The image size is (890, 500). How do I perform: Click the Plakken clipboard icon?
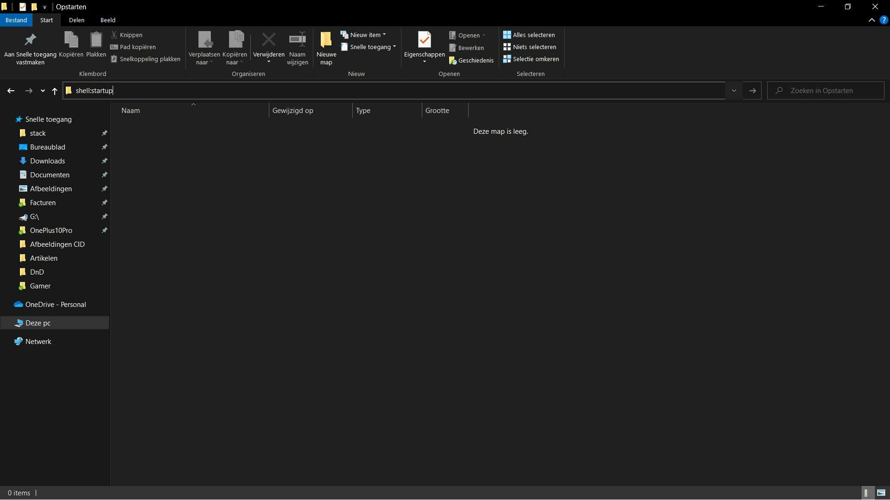pyautogui.click(x=96, y=40)
